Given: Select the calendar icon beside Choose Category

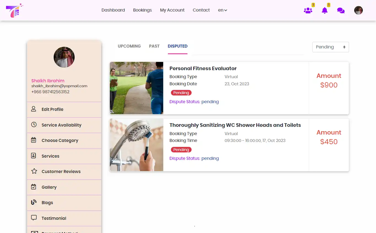Looking at the screenshot, I should click(34, 140).
